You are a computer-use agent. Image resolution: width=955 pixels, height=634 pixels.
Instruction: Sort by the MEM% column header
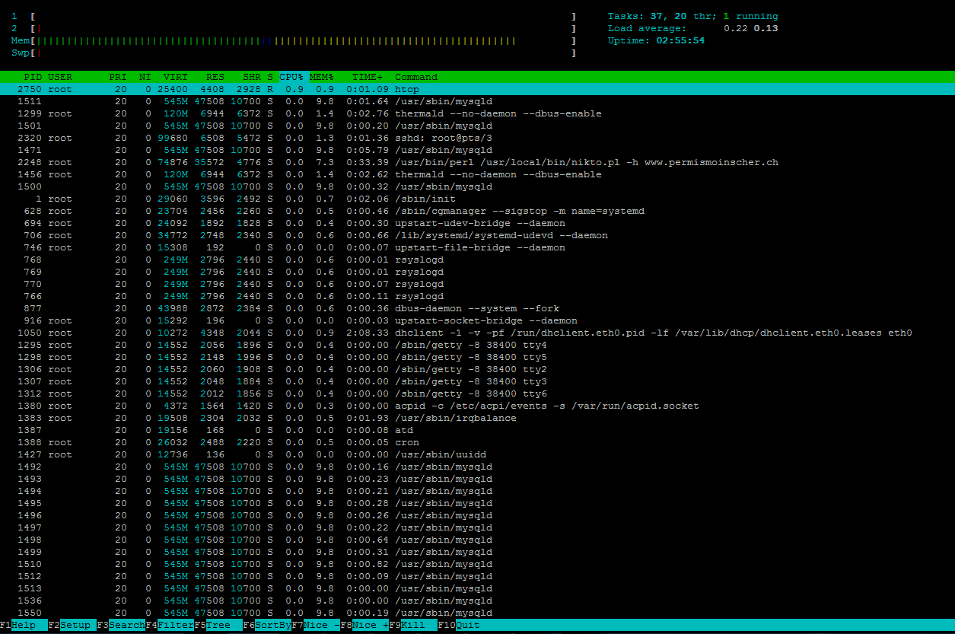click(x=322, y=77)
